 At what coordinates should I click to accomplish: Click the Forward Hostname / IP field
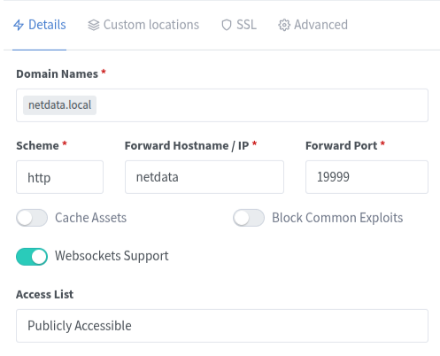[x=205, y=177]
